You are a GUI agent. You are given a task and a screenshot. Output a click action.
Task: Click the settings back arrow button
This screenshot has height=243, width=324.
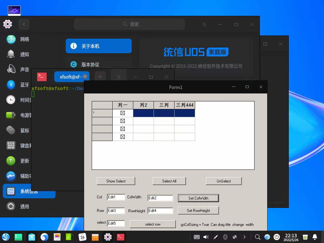pyautogui.click(x=24, y=24)
